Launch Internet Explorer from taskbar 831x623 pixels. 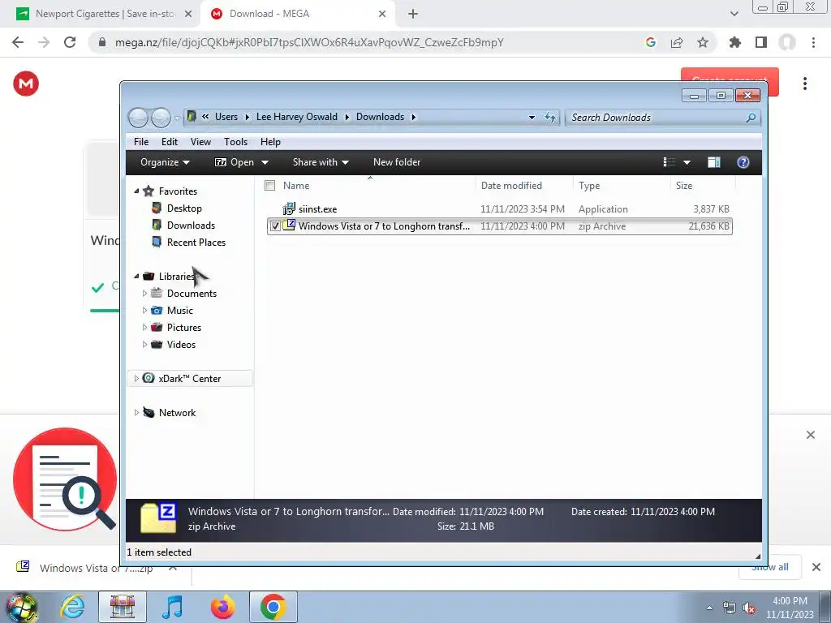72,607
